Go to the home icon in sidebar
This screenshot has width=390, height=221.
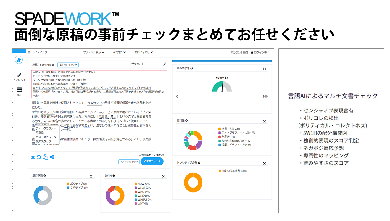(x=19, y=60)
